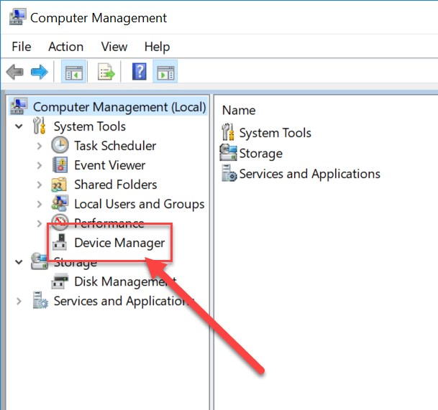Collapse the System Tools tree node
Image resolution: width=438 pixels, height=410 pixels.
[x=19, y=126]
